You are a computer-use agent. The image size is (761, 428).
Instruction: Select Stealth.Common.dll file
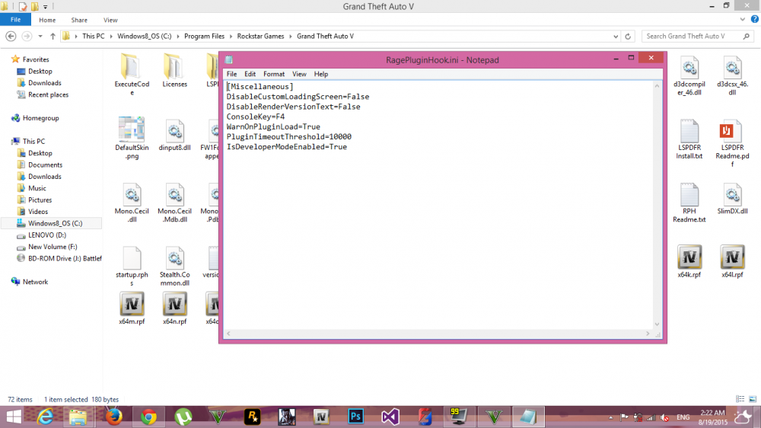point(174,266)
